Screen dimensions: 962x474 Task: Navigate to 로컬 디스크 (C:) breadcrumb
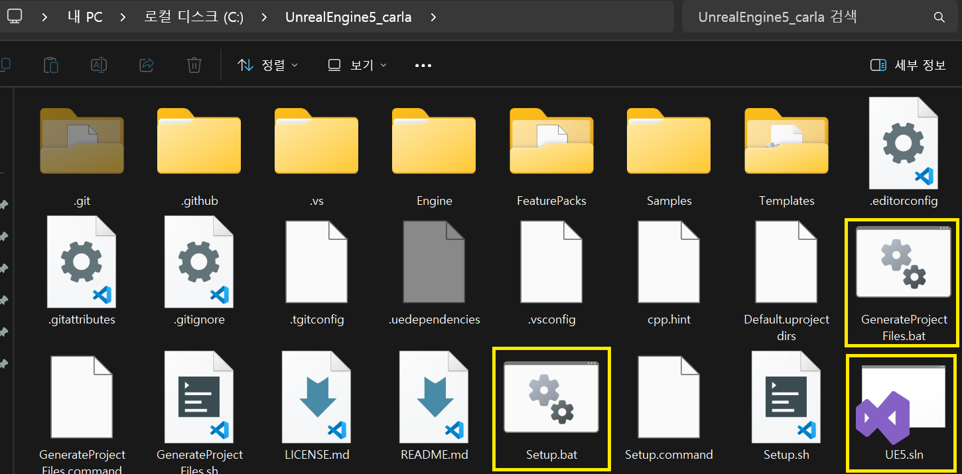coord(194,17)
